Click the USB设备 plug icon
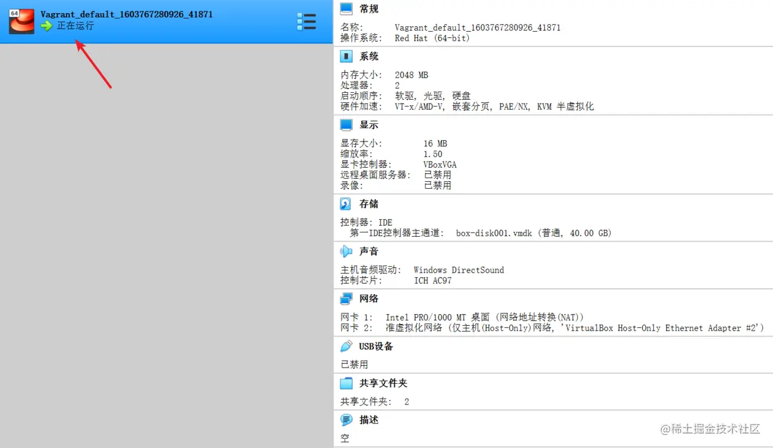 [346, 346]
